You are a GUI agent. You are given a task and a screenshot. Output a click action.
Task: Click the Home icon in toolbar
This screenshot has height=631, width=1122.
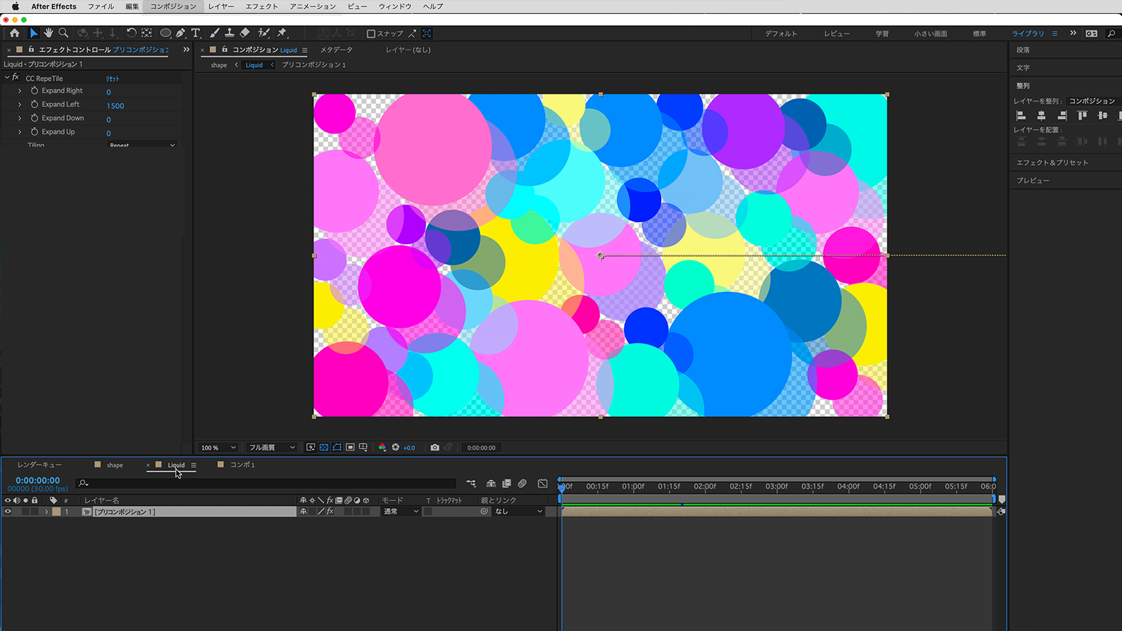coord(15,33)
